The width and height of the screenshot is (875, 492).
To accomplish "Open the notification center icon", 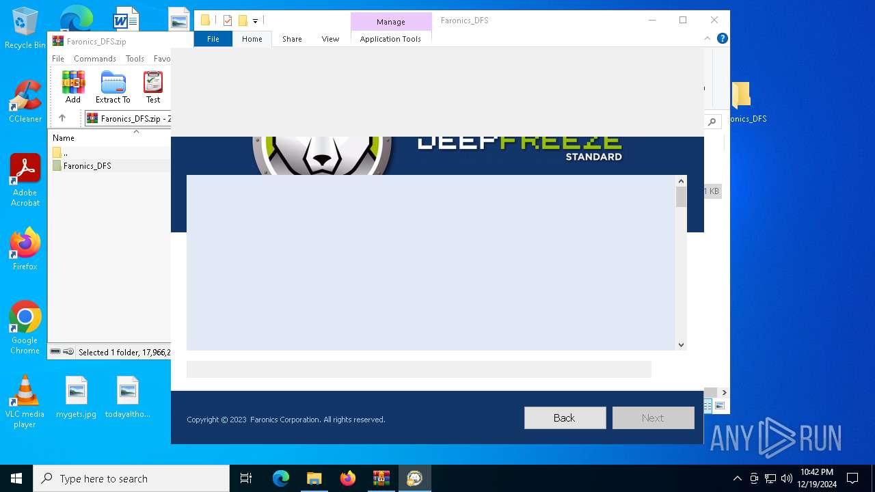I will 852,478.
